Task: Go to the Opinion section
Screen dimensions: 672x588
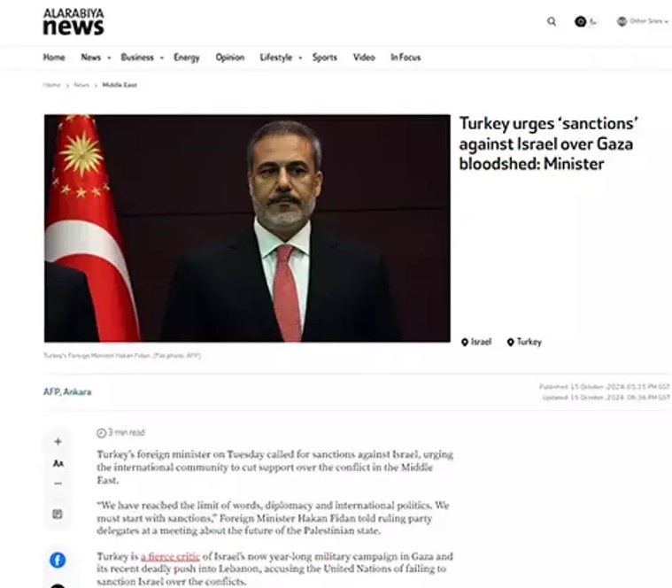Action: [229, 58]
